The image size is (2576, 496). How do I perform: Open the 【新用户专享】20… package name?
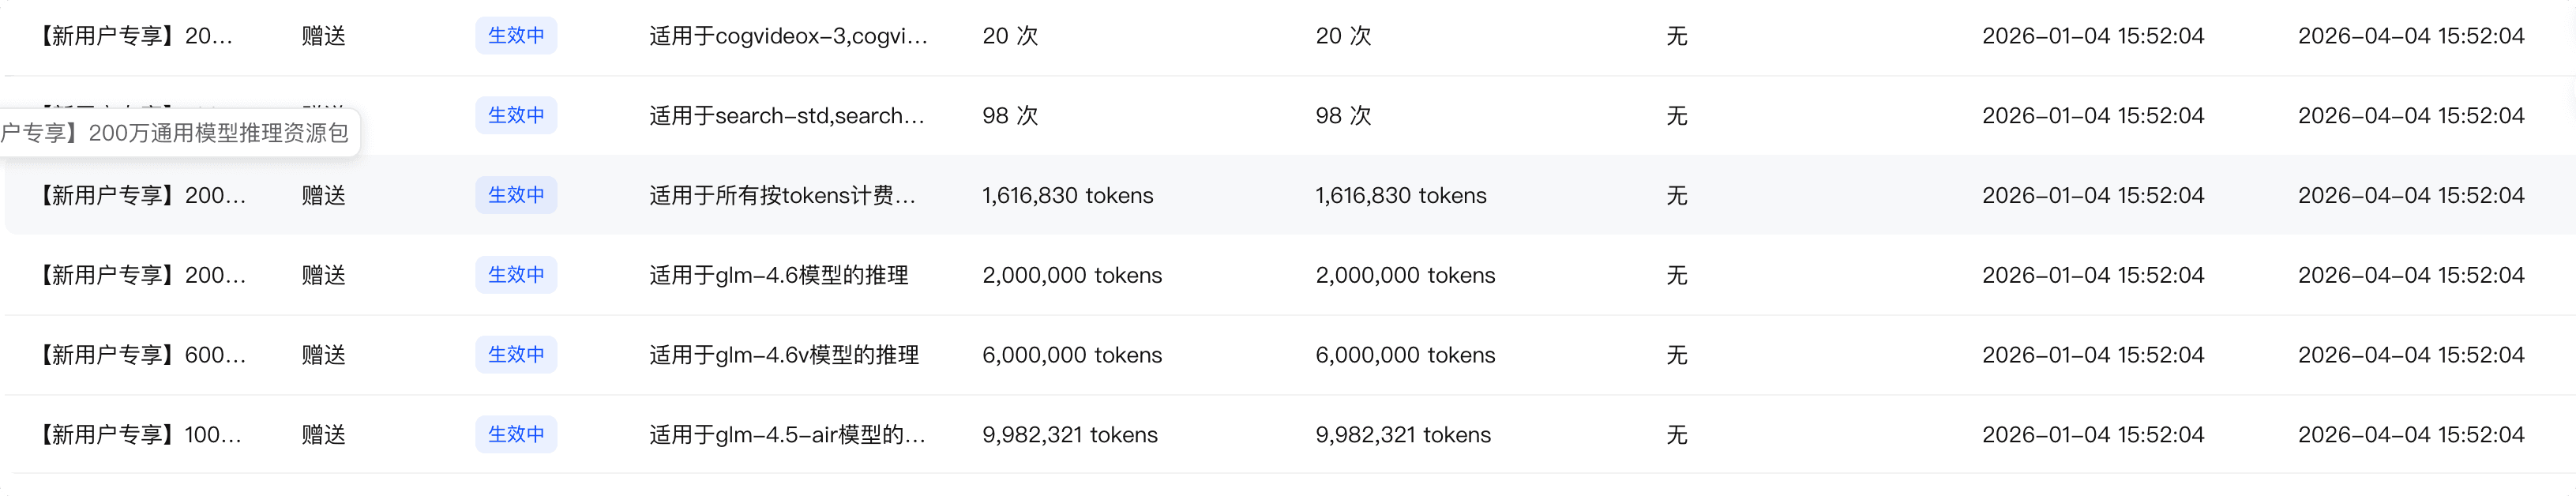(135, 36)
